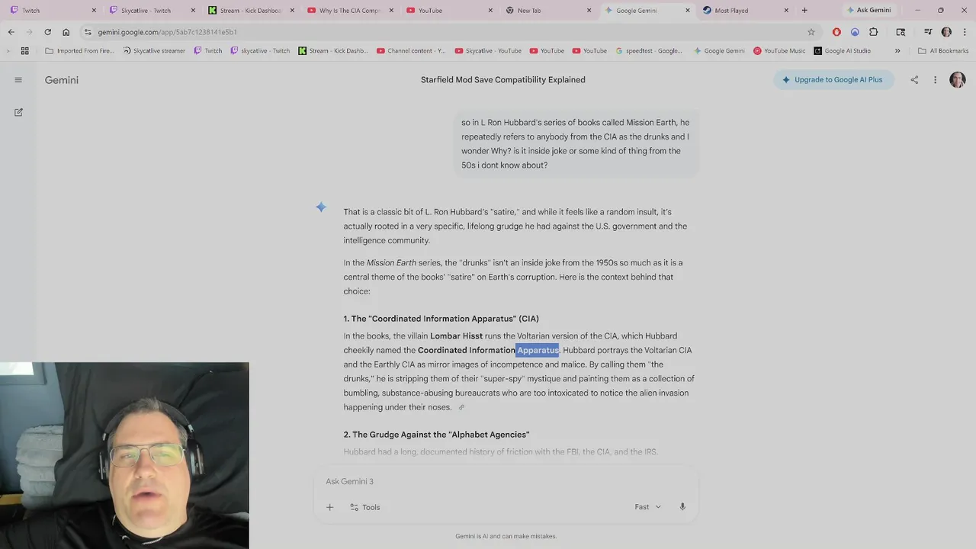This screenshot has width=976, height=549.
Task: Reload the page with the refresh icon
Action: (x=47, y=32)
